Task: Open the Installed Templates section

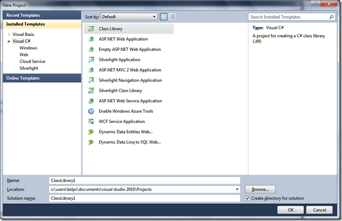Action: (42, 24)
